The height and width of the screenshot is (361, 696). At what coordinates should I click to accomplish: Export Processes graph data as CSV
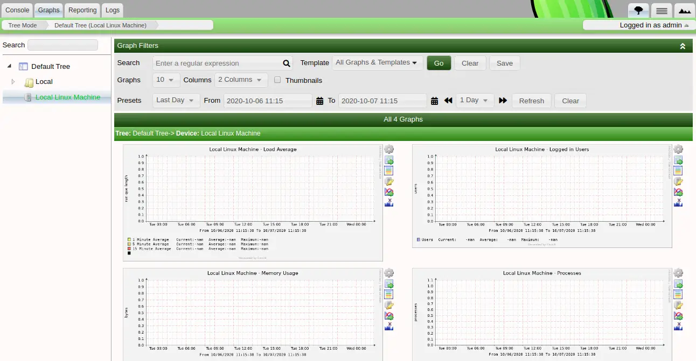pos(678,284)
